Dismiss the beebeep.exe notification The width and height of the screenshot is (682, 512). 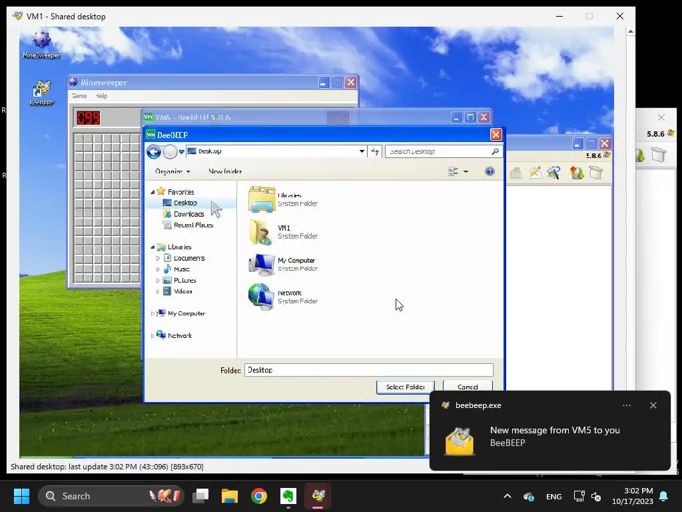pyautogui.click(x=653, y=405)
